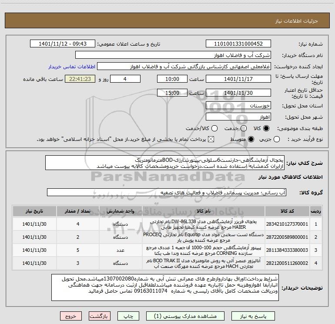The height and width of the screenshot is (324, 335).
Task: Click quantity 3 in the BOD TRAK row
Action: click(78, 263)
